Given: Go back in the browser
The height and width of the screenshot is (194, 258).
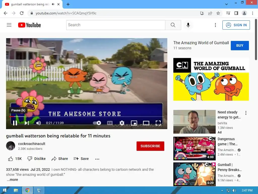Looking at the screenshot, I should 6,13.
